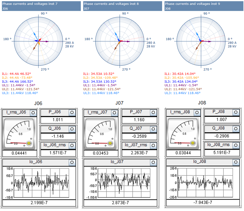Viewport: 244px width, 211px height.
Task: Click the Q_J06 value -1.146
Action: coord(58,136)
